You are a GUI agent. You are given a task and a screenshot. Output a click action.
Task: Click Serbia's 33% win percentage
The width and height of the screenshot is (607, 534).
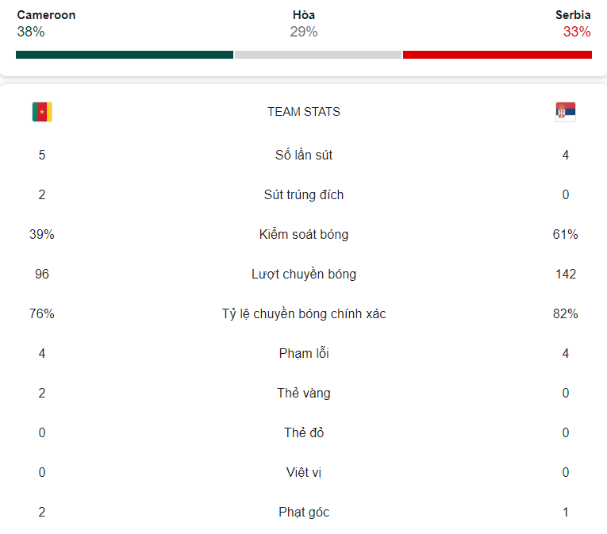pyautogui.click(x=577, y=32)
